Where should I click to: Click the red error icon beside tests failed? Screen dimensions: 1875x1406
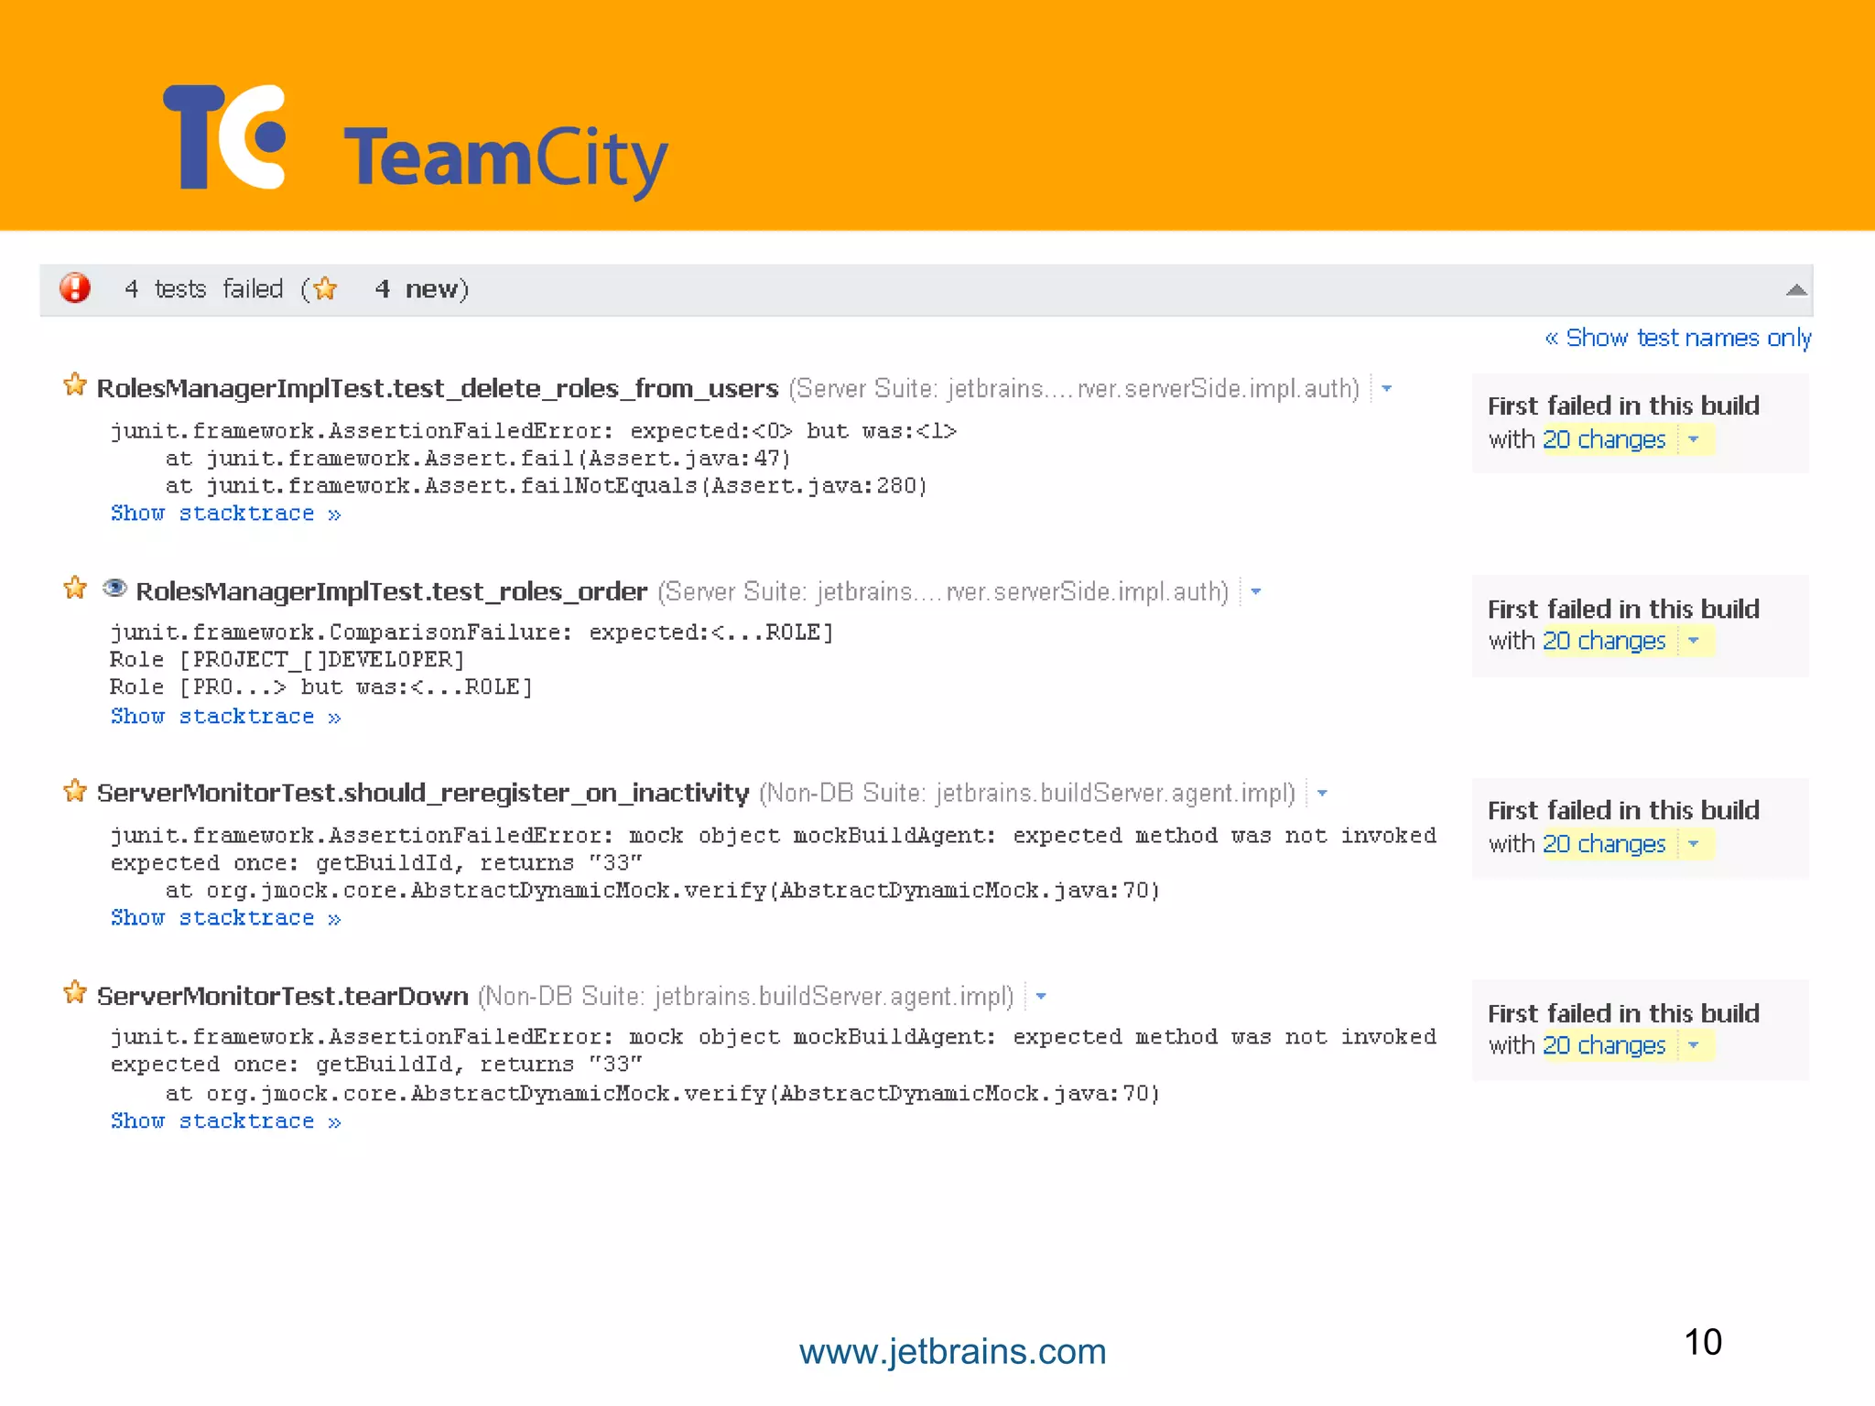(x=75, y=288)
